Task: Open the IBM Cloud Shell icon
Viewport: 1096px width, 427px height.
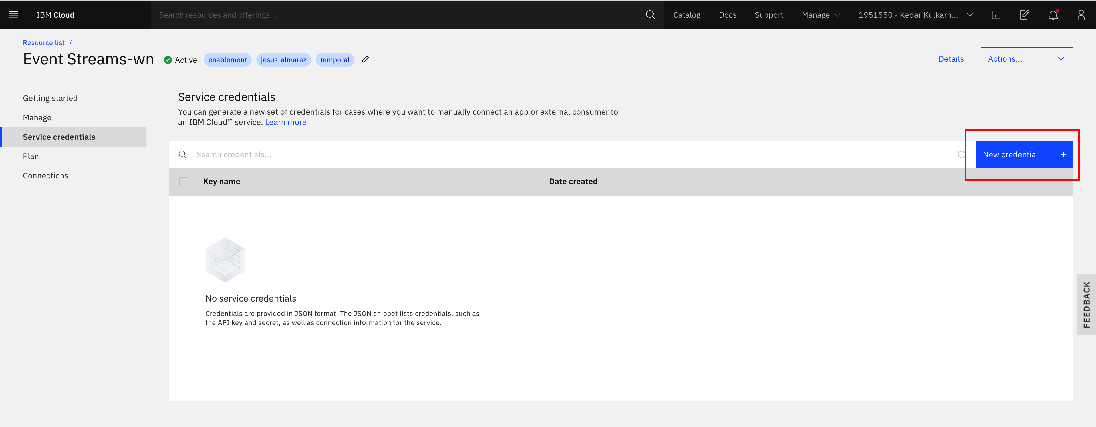Action: [996, 15]
